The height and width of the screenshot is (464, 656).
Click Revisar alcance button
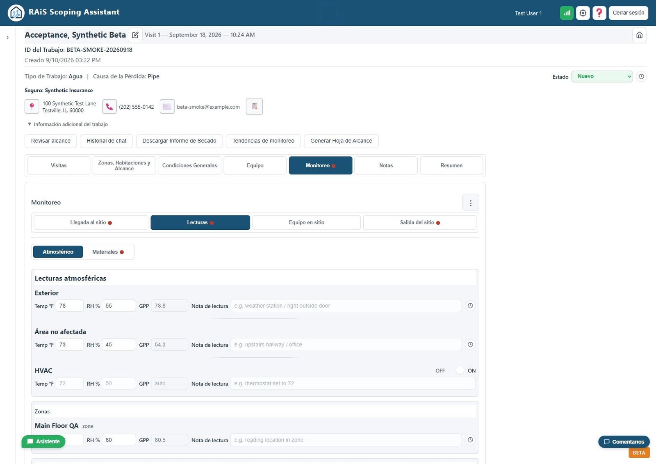click(51, 141)
